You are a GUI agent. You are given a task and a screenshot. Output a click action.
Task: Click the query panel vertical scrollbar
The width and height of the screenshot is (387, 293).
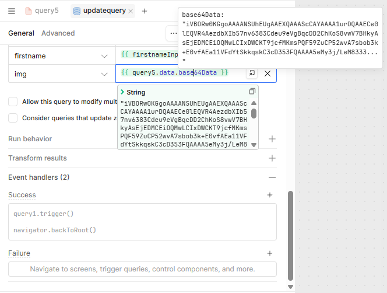pos(290,233)
